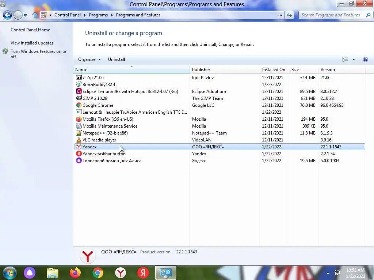Click the shield icon for Windows features
Viewport: 374px width, 280px height.
(x=5, y=51)
